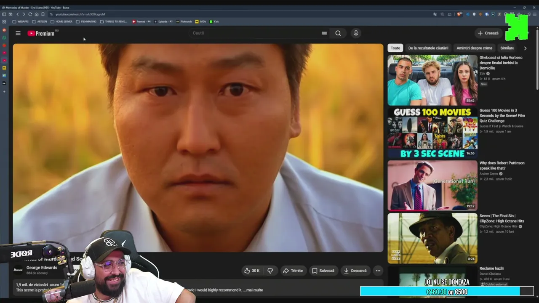Image resolution: width=539 pixels, height=303 pixels.
Task: Open the YouTube hamburger guide menu
Action: [18, 33]
